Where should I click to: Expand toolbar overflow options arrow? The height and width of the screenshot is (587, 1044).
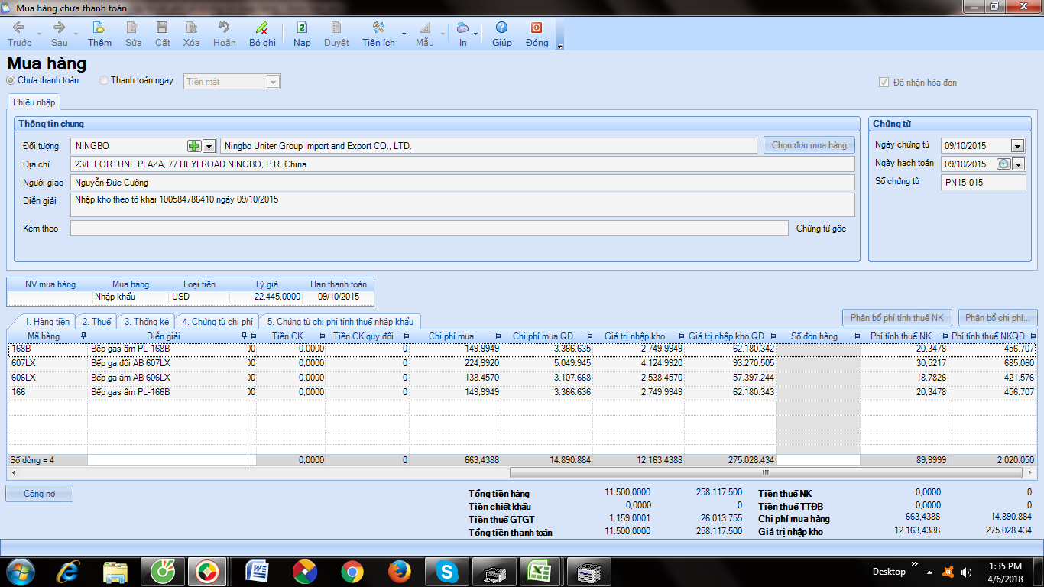pos(559,46)
